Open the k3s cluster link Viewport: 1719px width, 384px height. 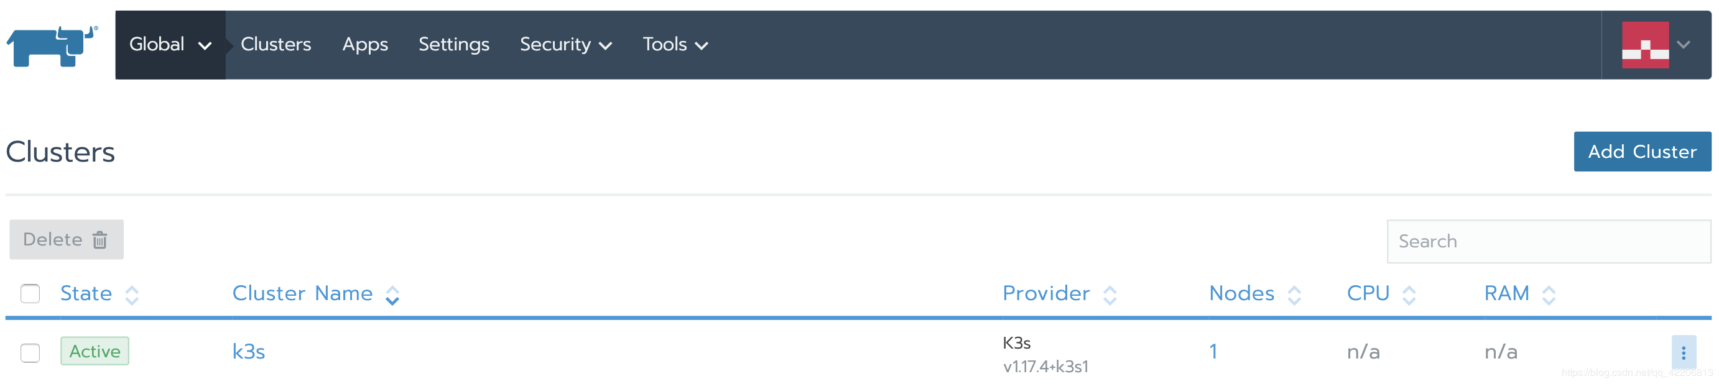(x=249, y=351)
